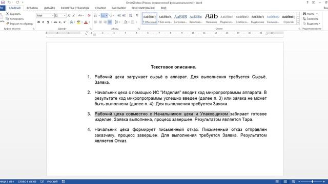Open the line spacing menu
328x184 pixels.
[117, 22]
